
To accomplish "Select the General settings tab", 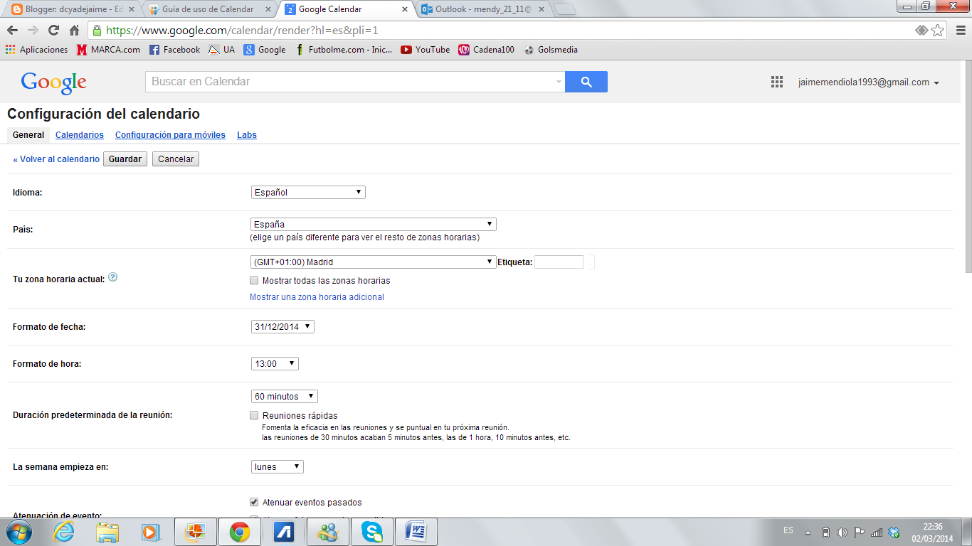I will pyautogui.click(x=28, y=135).
